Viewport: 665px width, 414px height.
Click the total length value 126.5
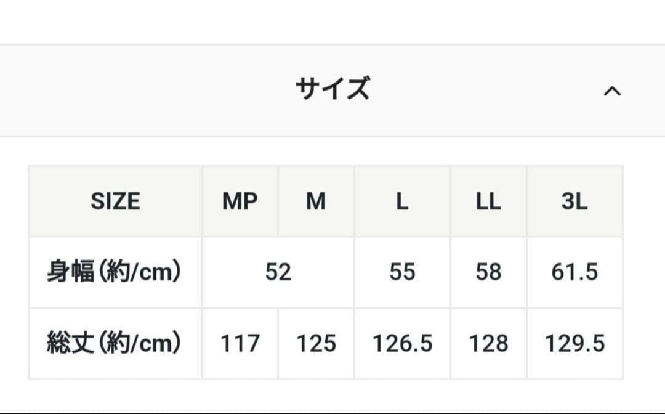click(402, 343)
